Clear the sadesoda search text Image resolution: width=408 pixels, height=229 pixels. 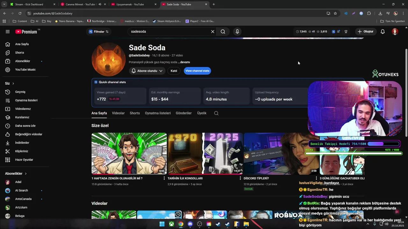click(213, 31)
